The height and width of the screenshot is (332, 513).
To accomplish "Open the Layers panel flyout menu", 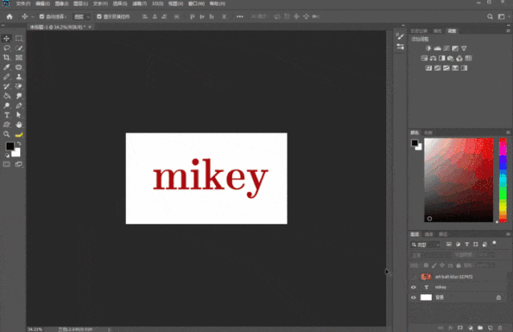I will 508,234.
